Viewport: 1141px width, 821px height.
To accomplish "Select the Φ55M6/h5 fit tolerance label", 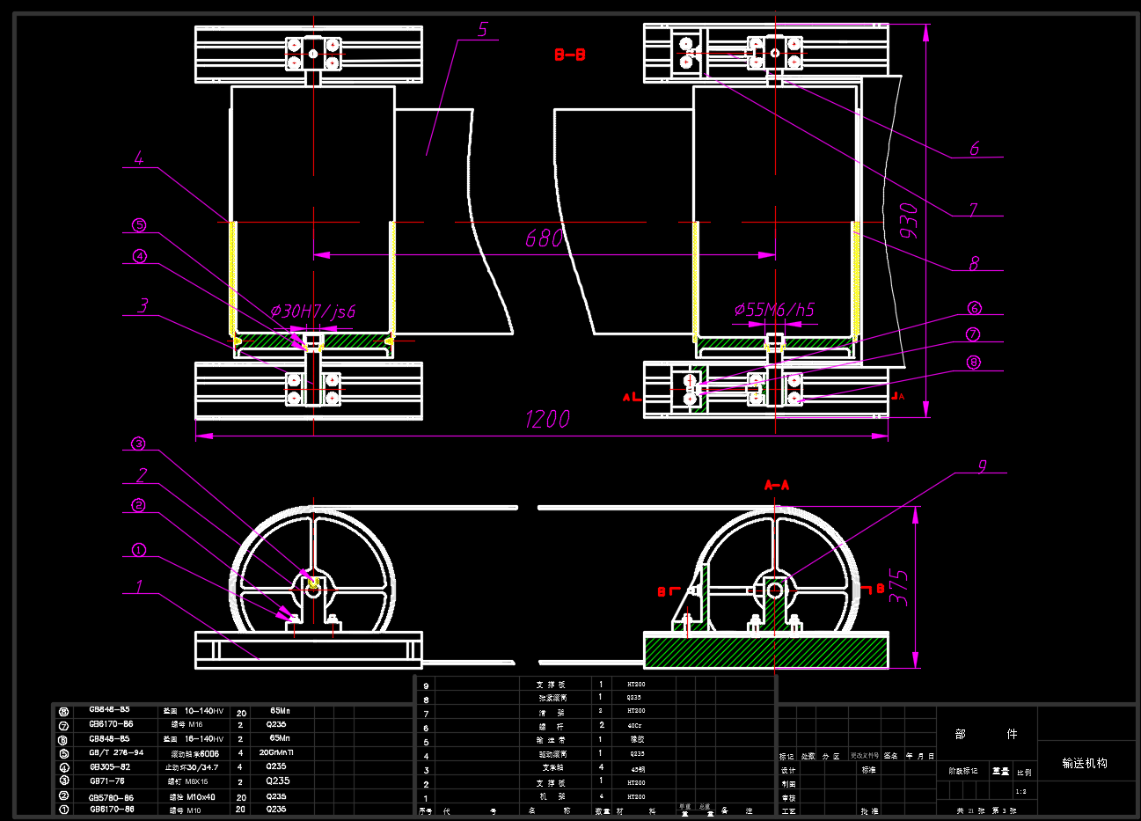I will coord(774,310).
